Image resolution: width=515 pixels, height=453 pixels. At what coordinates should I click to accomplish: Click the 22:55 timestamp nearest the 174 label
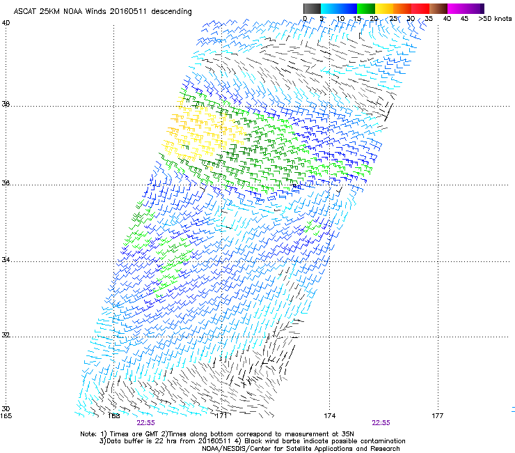coord(381,423)
